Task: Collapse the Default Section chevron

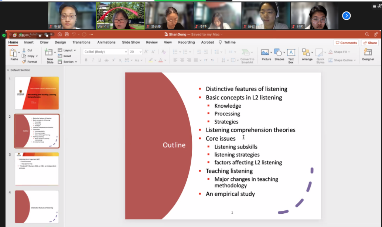Action: click(x=8, y=70)
